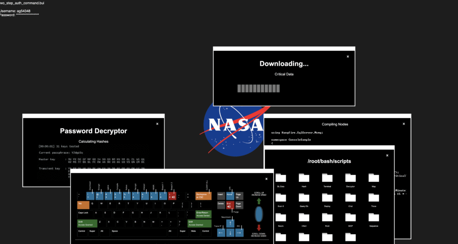Click the blue 2 Encrypt key
This screenshot has height=244, width=458.
pyautogui.click(x=100, y=196)
